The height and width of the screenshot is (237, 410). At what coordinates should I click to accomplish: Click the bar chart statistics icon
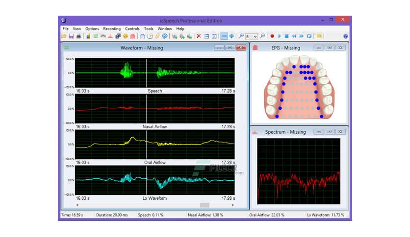click(88, 36)
